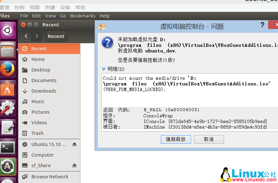The height and width of the screenshot is (183, 278).
Task: Open Ubuntu Dash from the launcher
Action: tap(8, 30)
